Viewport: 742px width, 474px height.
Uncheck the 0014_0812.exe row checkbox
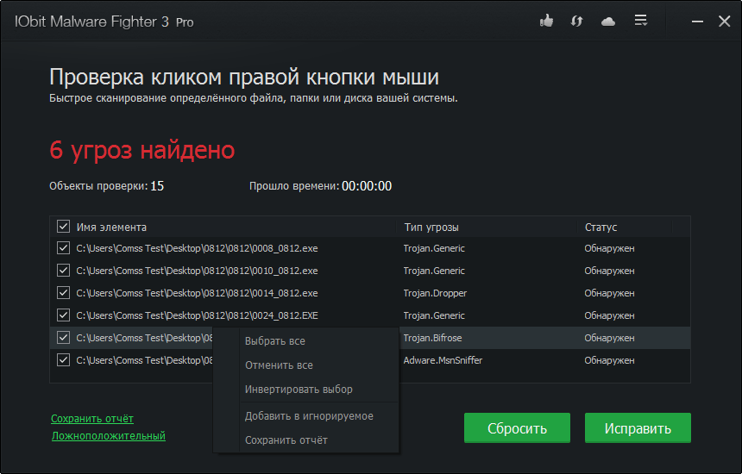click(63, 292)
